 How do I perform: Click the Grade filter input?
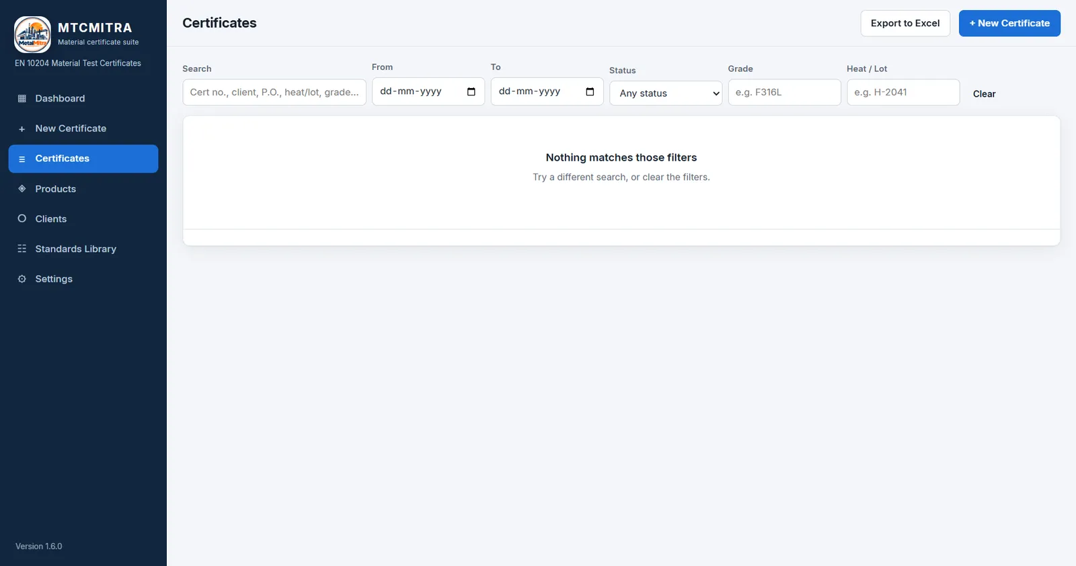pyautogui.click(x=784, y=92)
